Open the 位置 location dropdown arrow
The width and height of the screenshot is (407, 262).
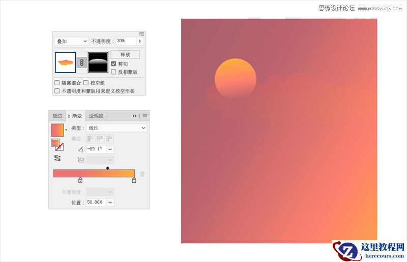[x=110, y=202]
